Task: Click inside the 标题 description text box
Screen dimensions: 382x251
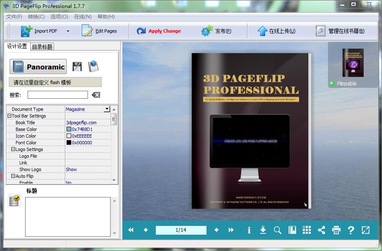Action: (x=68, y=217)
